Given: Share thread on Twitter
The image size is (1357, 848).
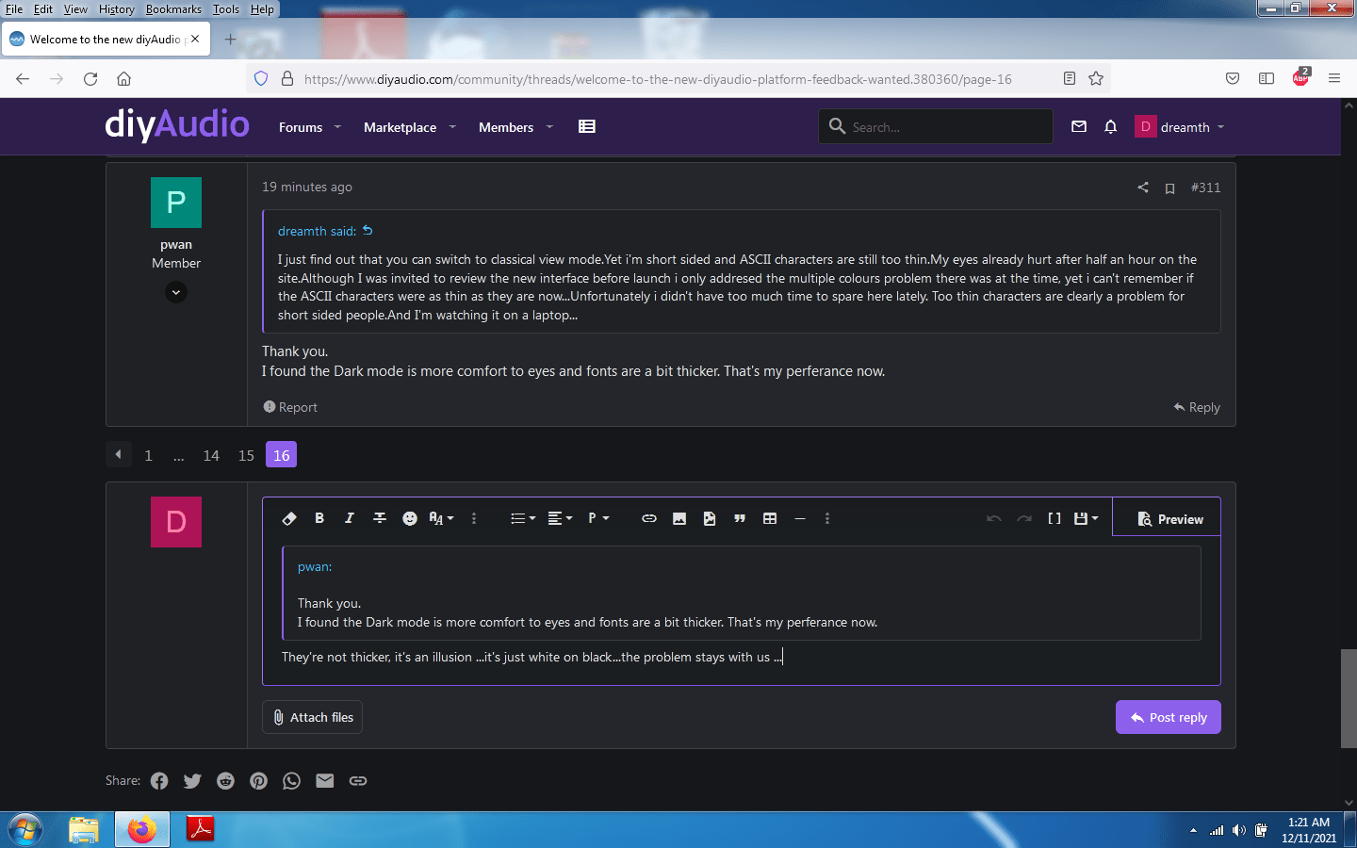Looking at the screenshot, I should [x=192, y=780].
